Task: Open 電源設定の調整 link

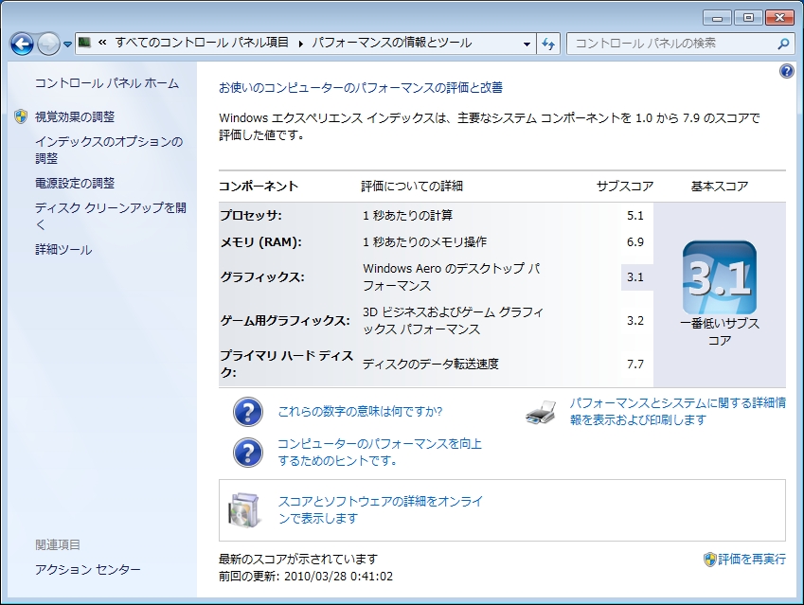Action: click(75, 183)
